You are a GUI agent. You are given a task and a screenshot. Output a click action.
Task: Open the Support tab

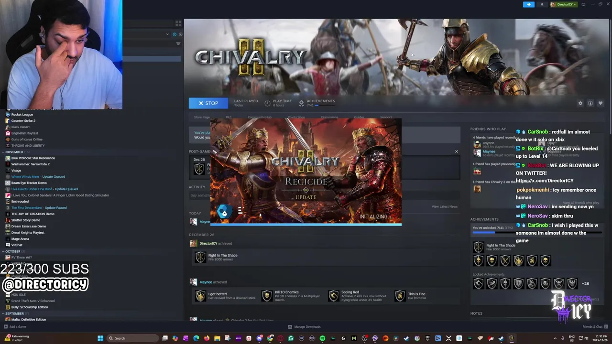[386, 117]
